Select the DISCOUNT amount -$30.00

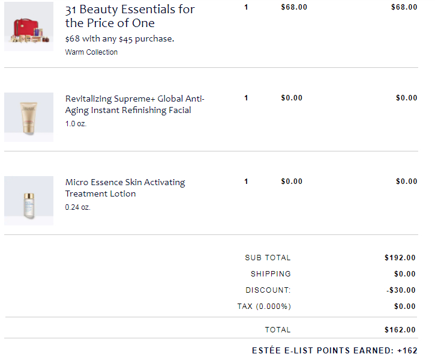[x=401, y=290]
